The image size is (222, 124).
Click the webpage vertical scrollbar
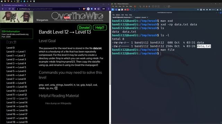(x=110, y=48)
